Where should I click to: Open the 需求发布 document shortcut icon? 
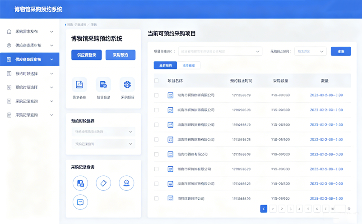79,85
